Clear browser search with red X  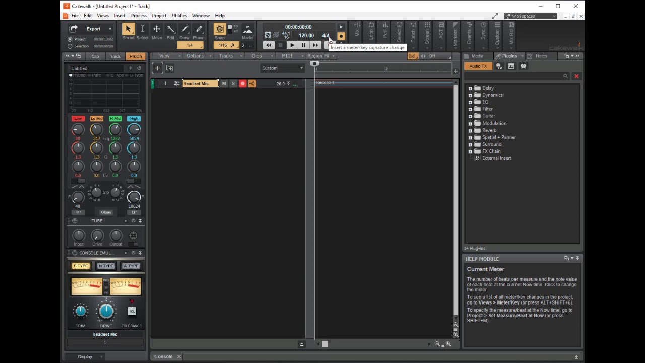(x=576, y=76)
